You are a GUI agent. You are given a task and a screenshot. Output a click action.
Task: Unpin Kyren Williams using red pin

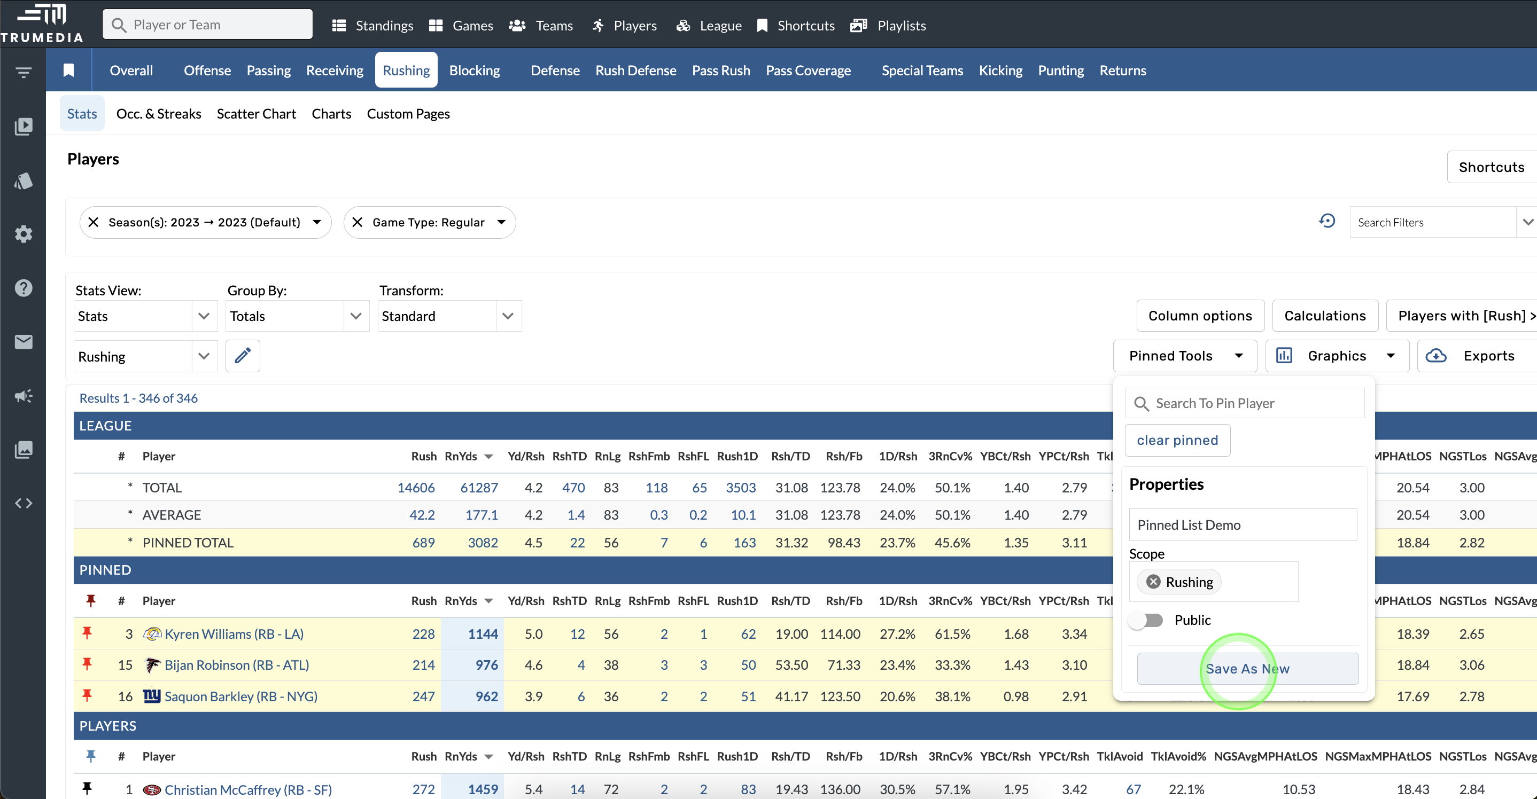point(87,633)
